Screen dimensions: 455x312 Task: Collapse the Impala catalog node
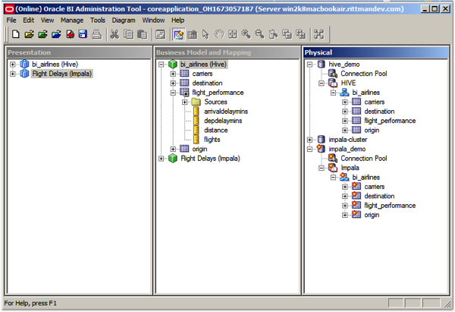point(322,168)
